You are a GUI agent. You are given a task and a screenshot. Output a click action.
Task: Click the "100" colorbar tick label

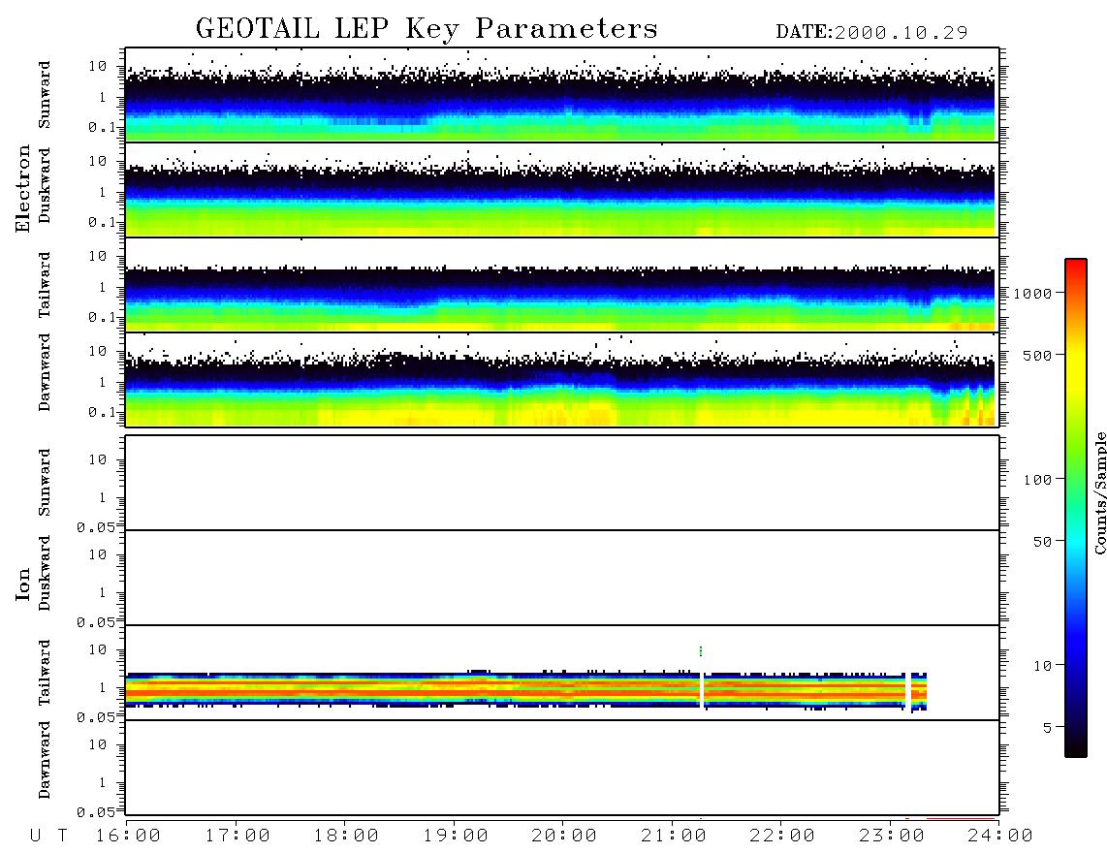[1037, 480]
